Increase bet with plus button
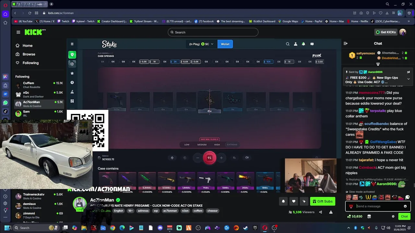Image resolution: width=415 pixels, height=233 pixels. 221,158
